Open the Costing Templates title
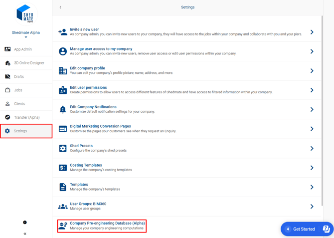The image size is (334, 238). (x=86, y=165)
